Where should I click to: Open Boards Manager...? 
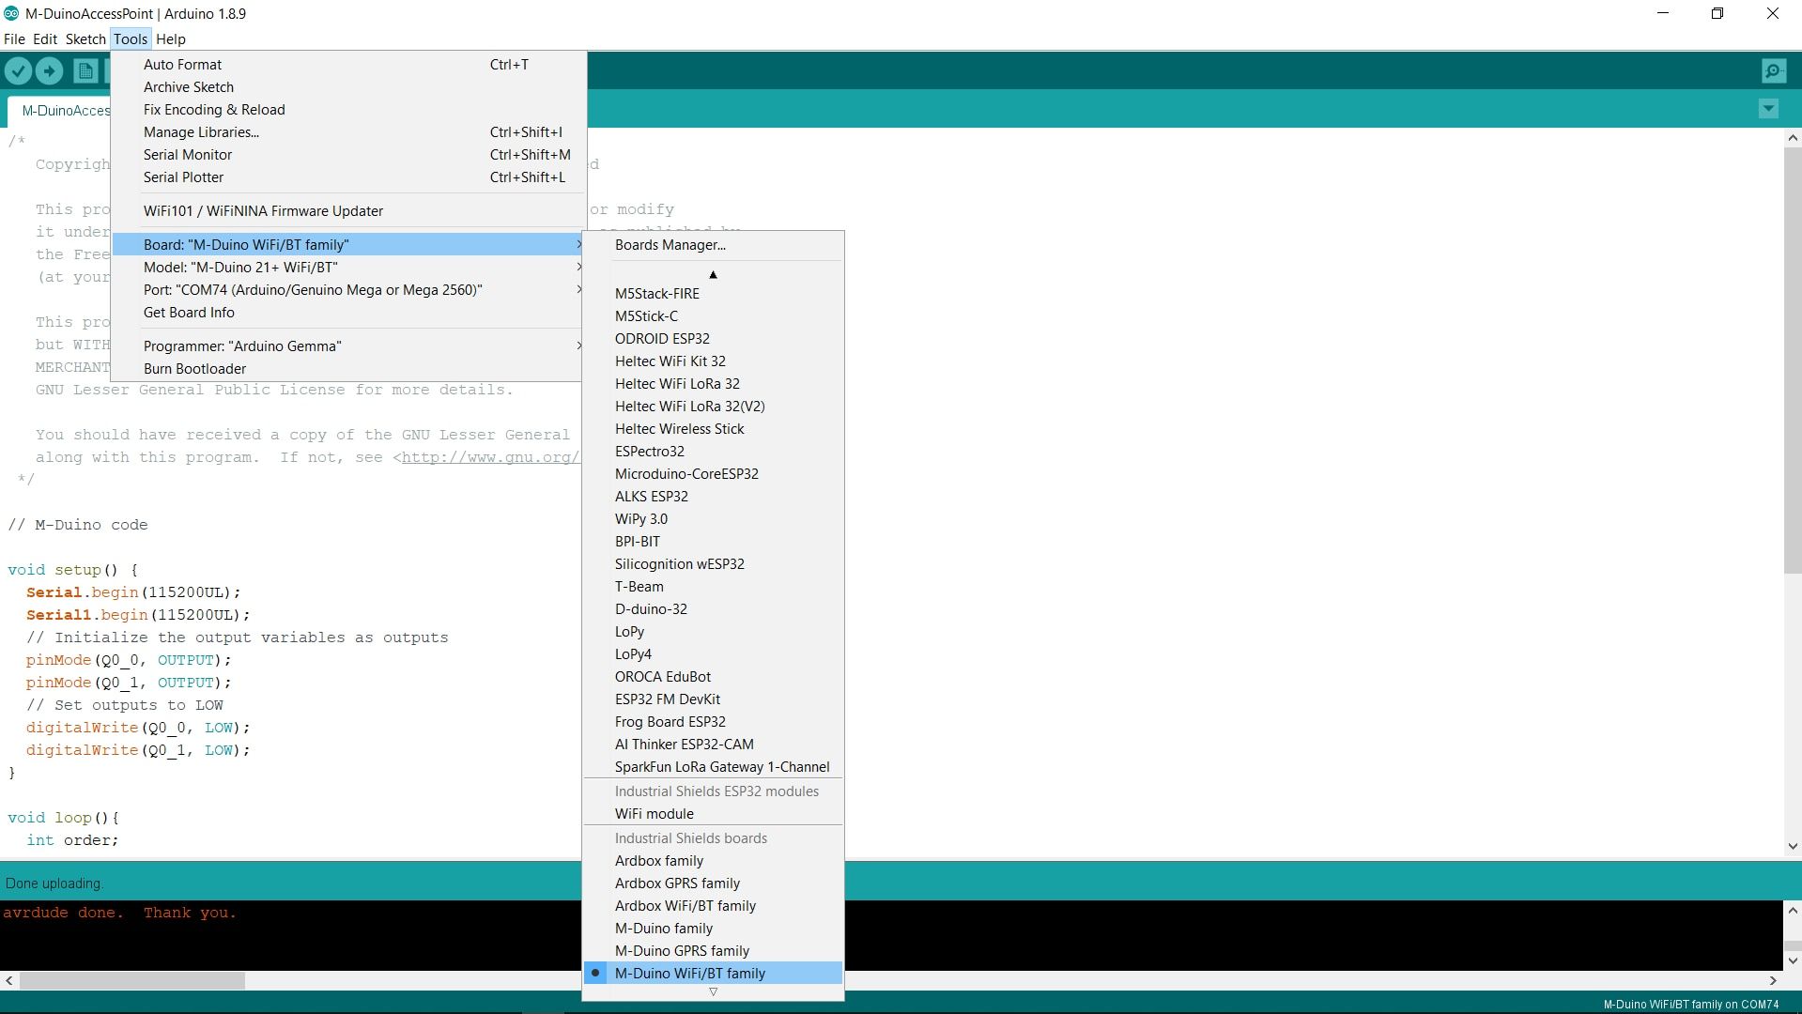pos(713,245)
